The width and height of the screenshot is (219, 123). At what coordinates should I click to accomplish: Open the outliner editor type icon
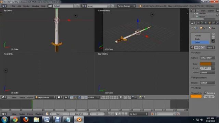click(193, 11)
